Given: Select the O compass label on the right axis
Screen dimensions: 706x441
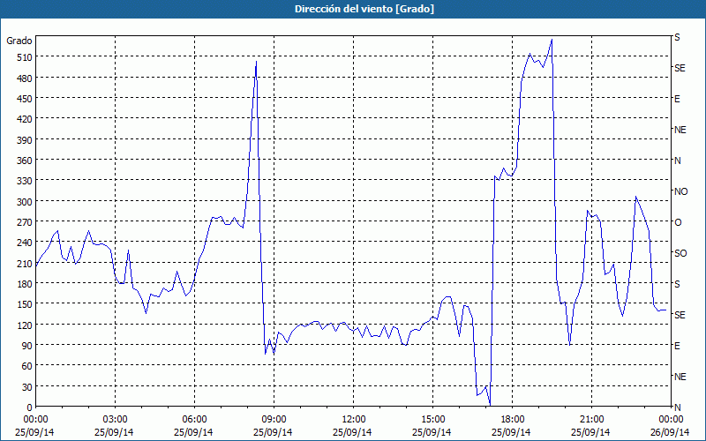Looking at the screenshot, I should (678, 222).
